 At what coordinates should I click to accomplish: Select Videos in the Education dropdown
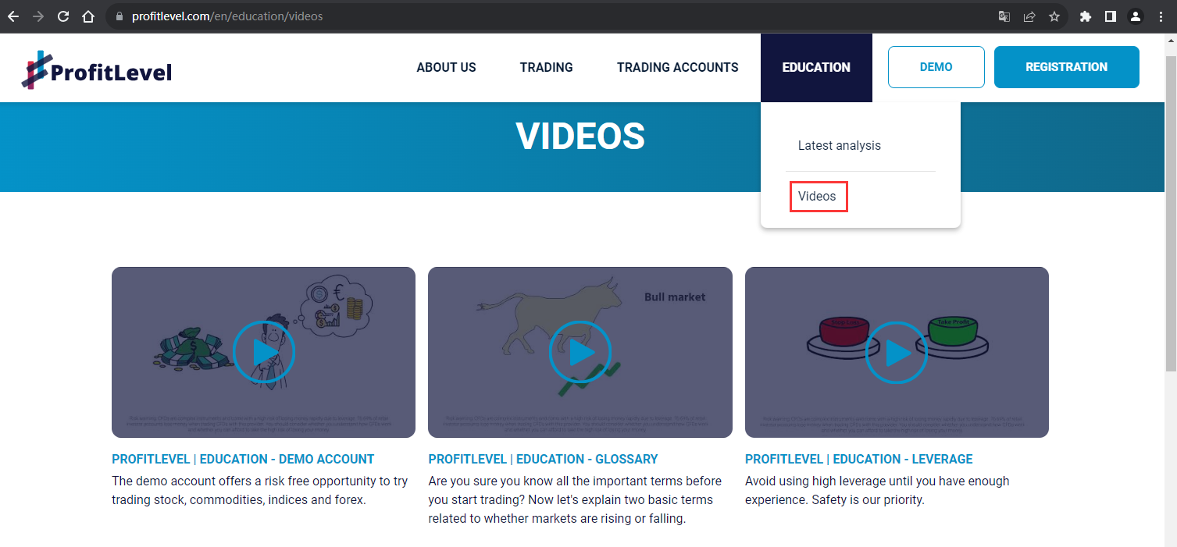818,196
